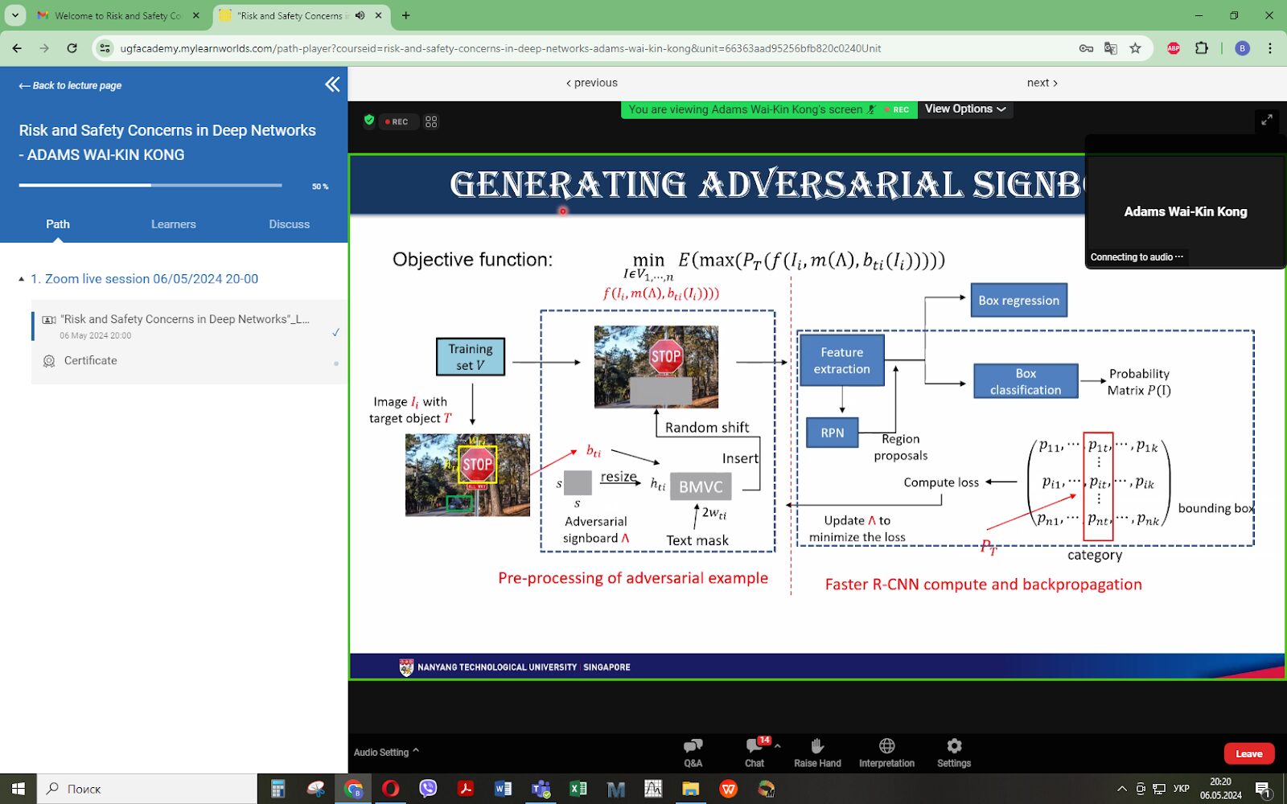The image size is (1287, 804).
Task: Switch to the Learners tab
Action: pyautogui.click(x=173, y=224)
